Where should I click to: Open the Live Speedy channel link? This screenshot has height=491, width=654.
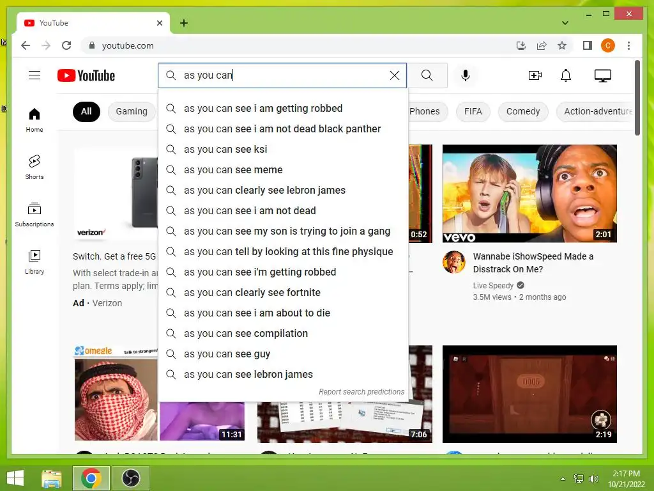(x=493, y=286)
